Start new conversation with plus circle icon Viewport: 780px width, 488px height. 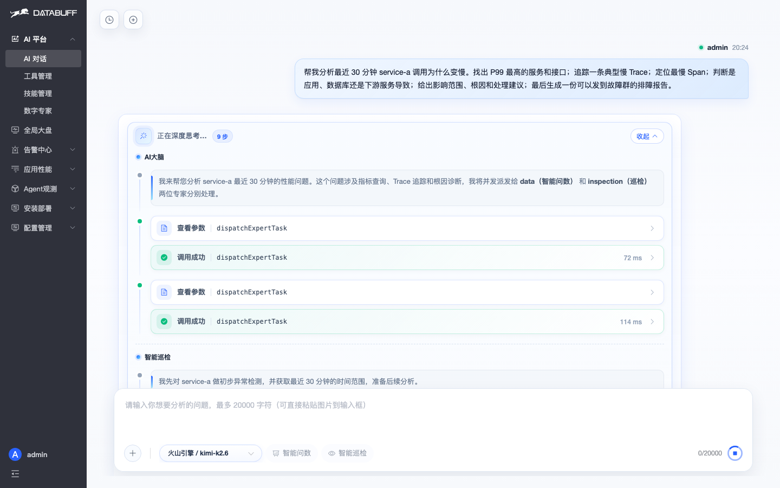(x=133, y=20)
